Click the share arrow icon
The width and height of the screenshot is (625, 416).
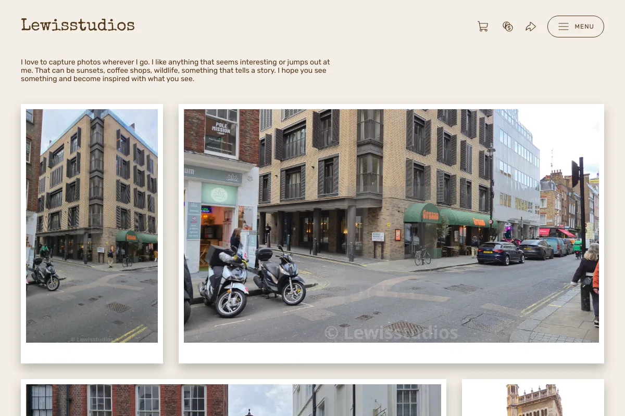coord(531,27)
